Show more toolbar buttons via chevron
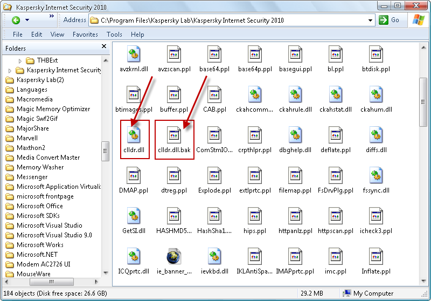 (51, 16)
